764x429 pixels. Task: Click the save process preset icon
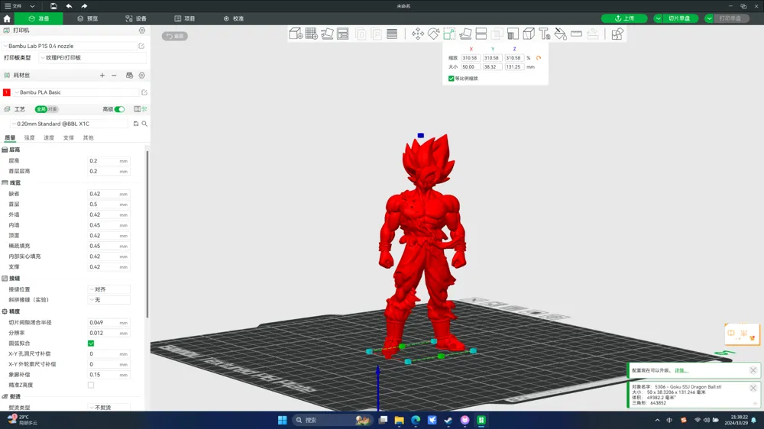tap(136, 124)
